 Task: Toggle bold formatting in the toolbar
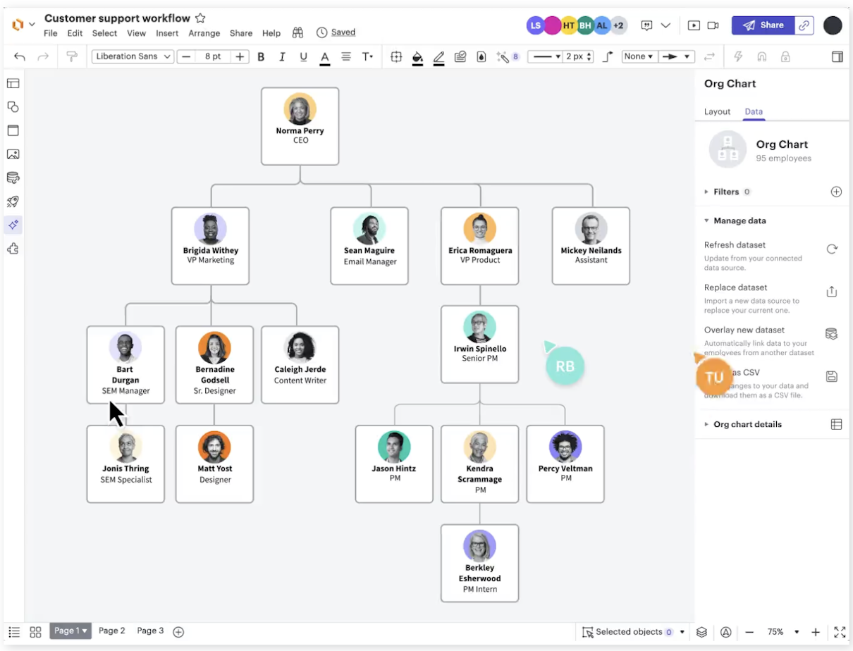tap(261, 56)
